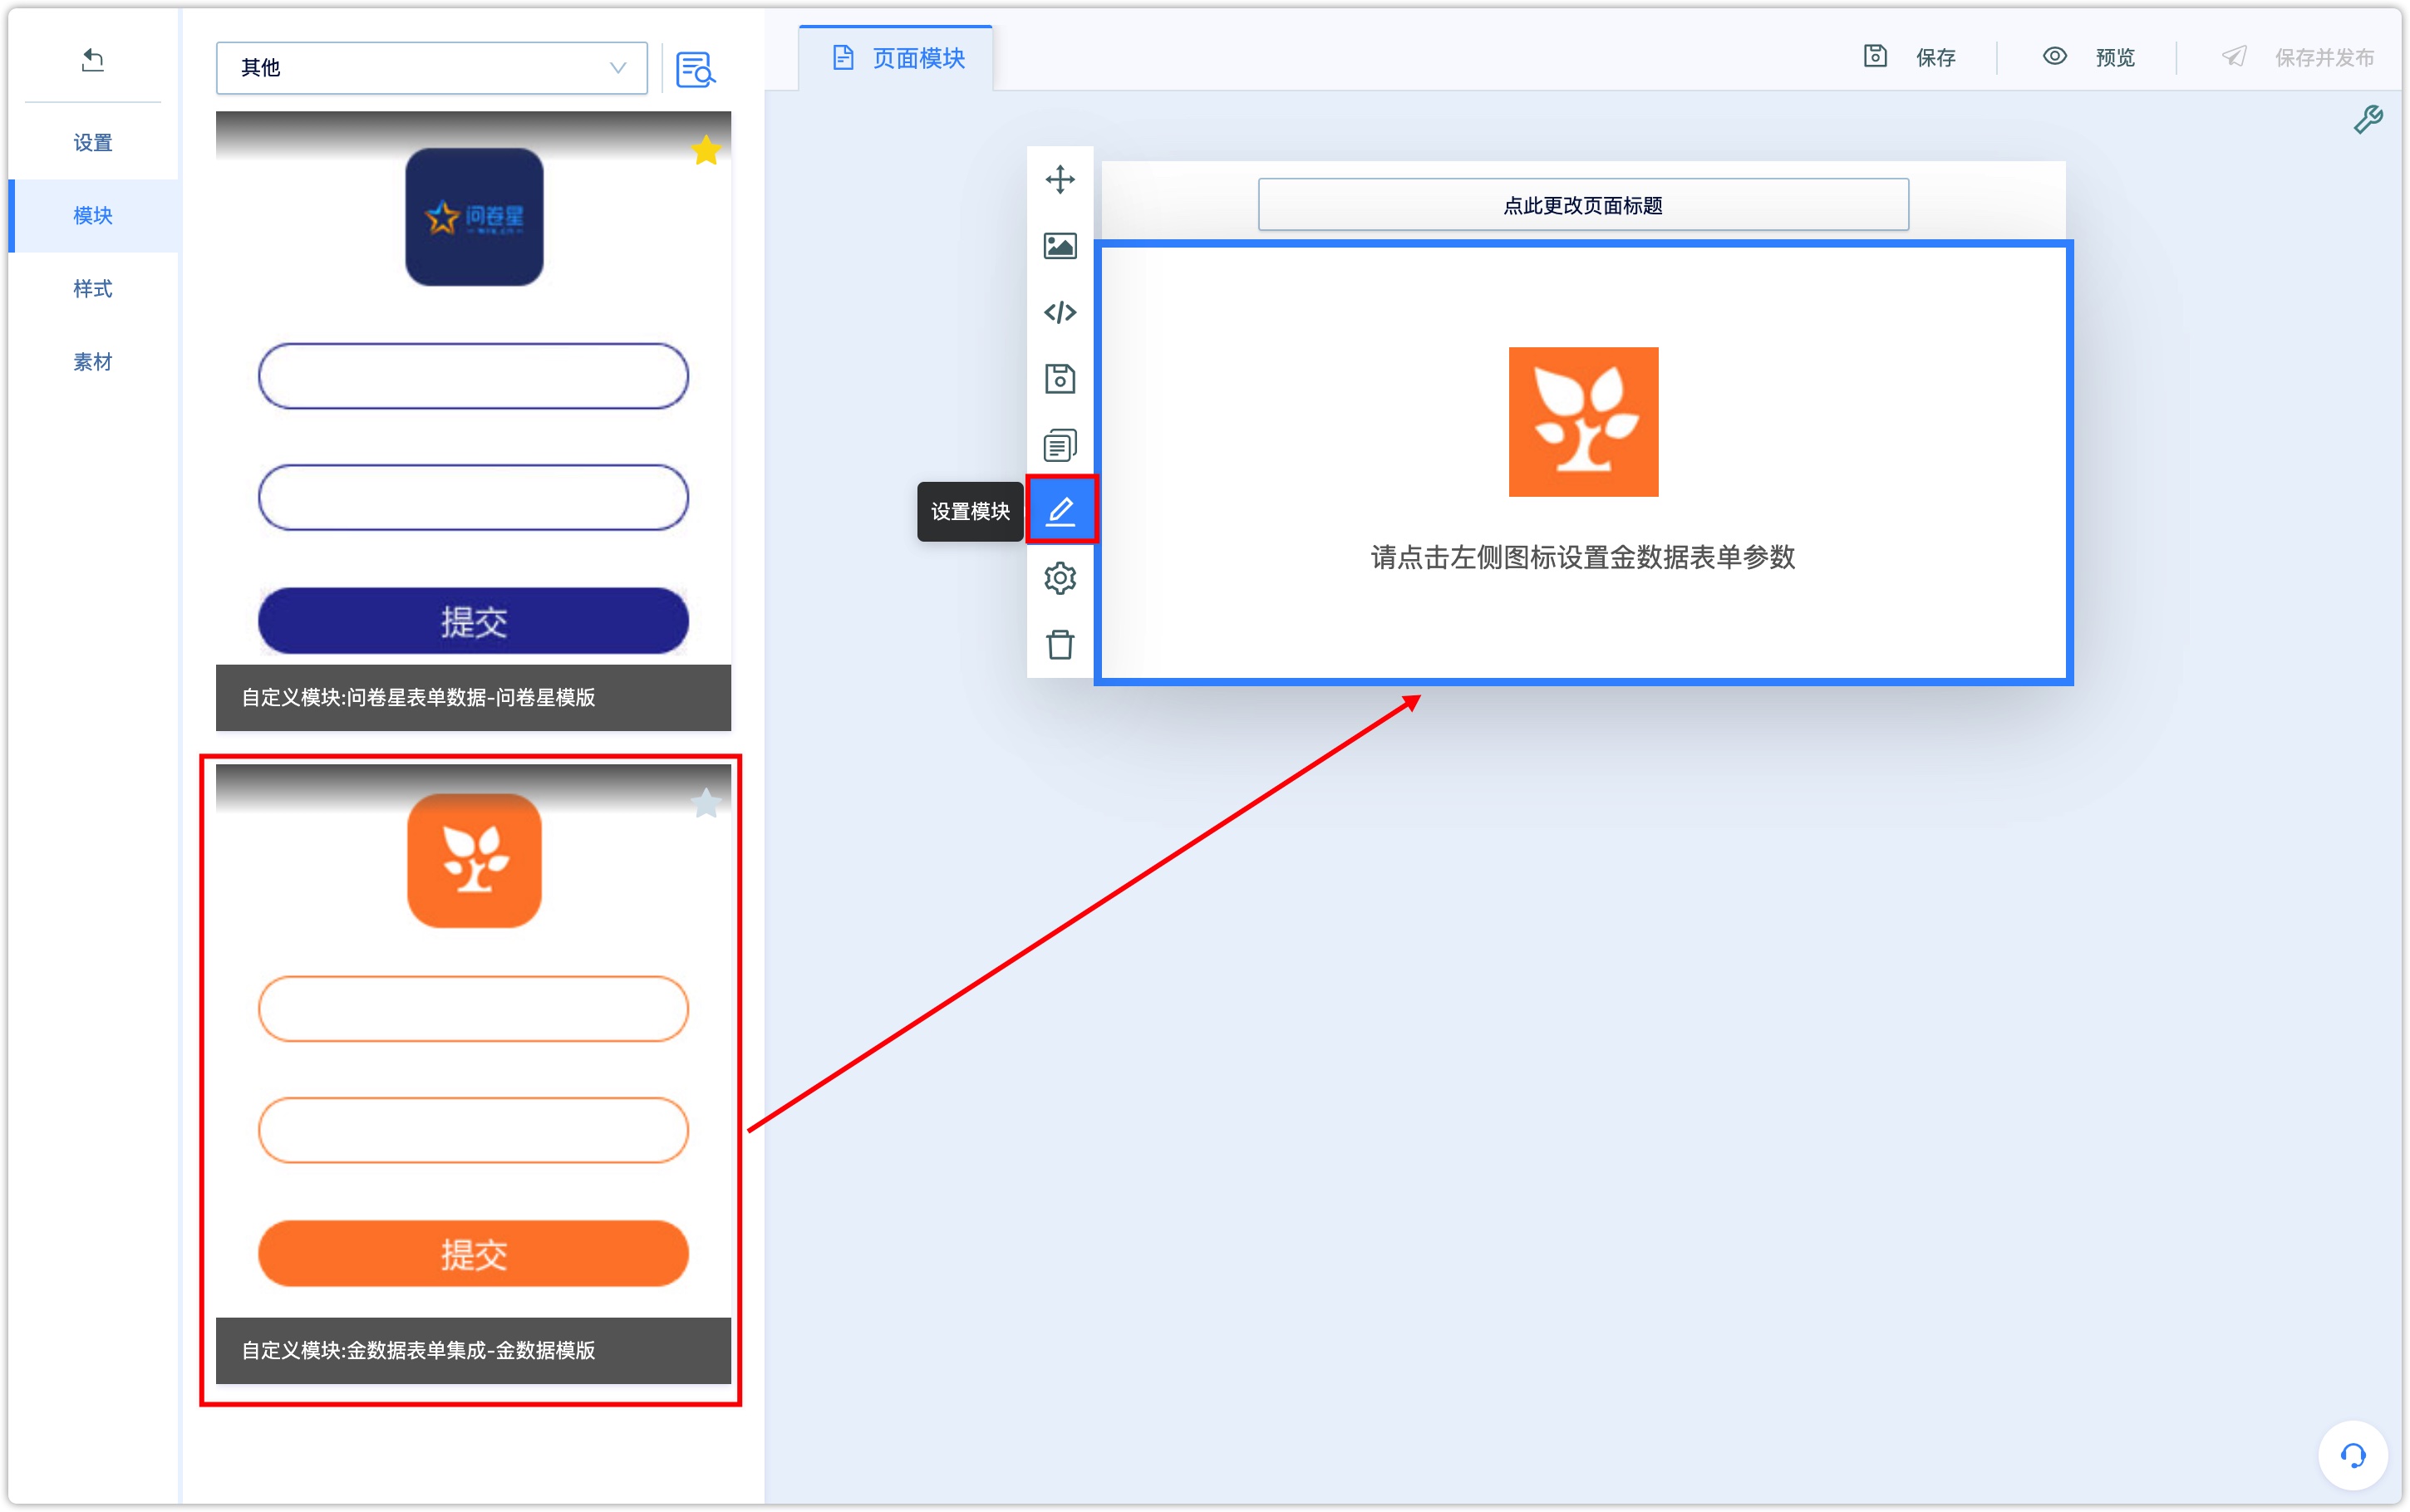2410x1512 pixels.
Task: Click the gear settings icon in module toolbar
Action: click(1060, 578)
